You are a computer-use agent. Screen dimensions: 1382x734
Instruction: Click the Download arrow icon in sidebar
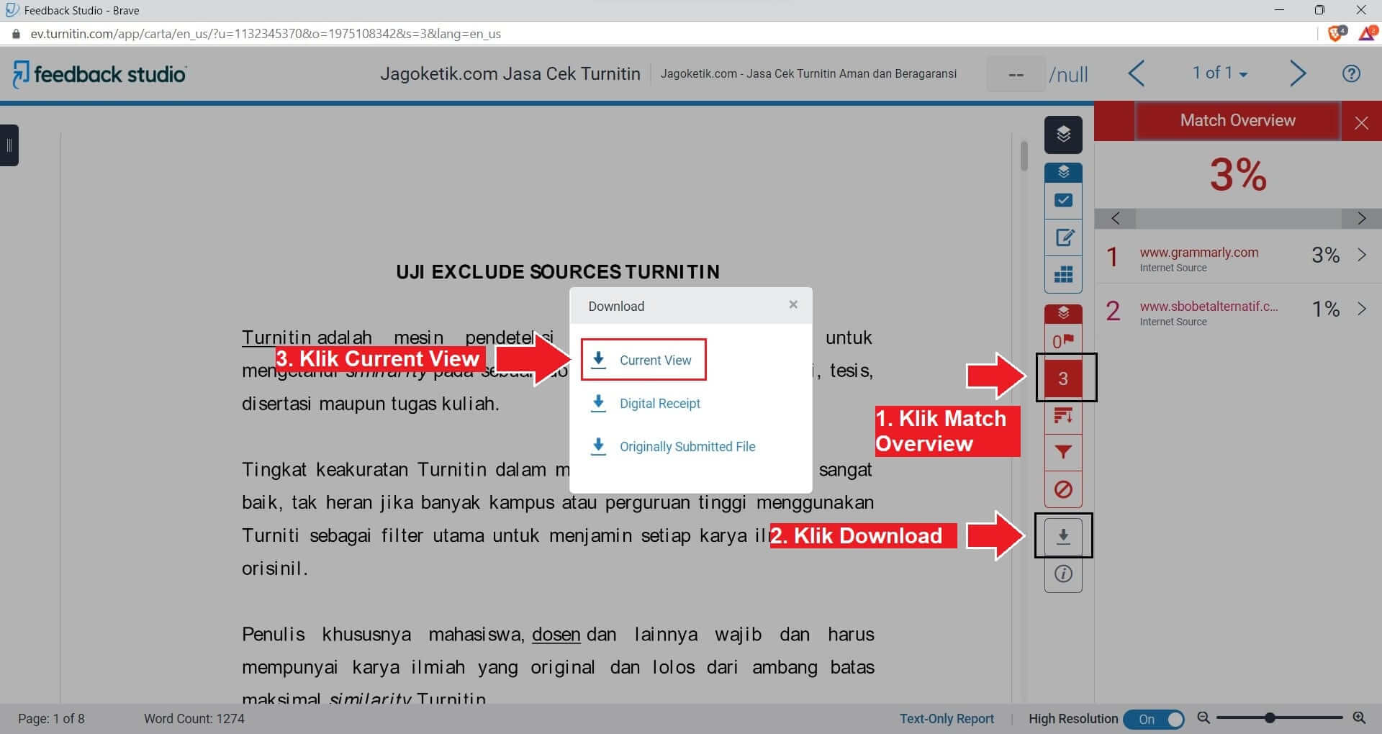pyautogui.click(x=1064, y=535)
